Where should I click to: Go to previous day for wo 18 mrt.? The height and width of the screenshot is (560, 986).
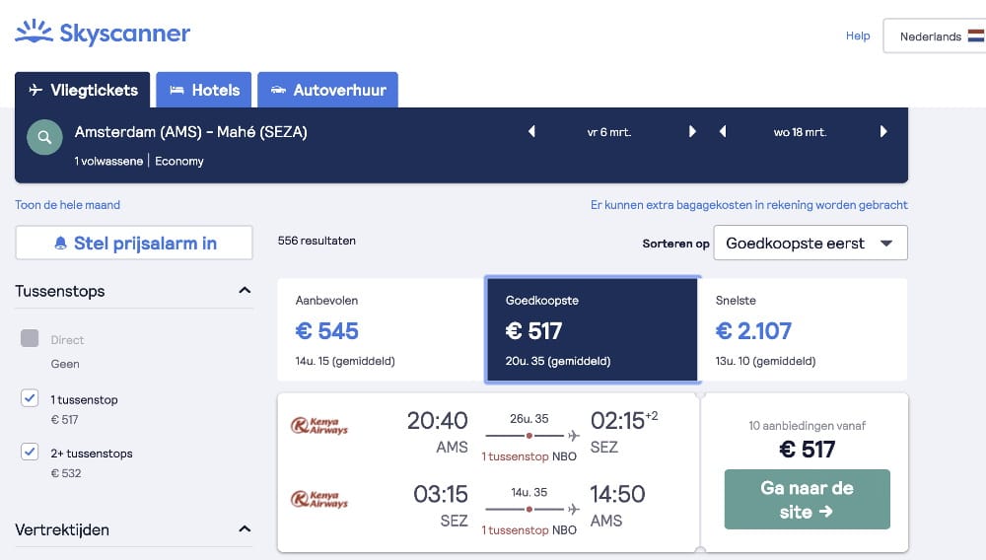(x=723, y=131)
